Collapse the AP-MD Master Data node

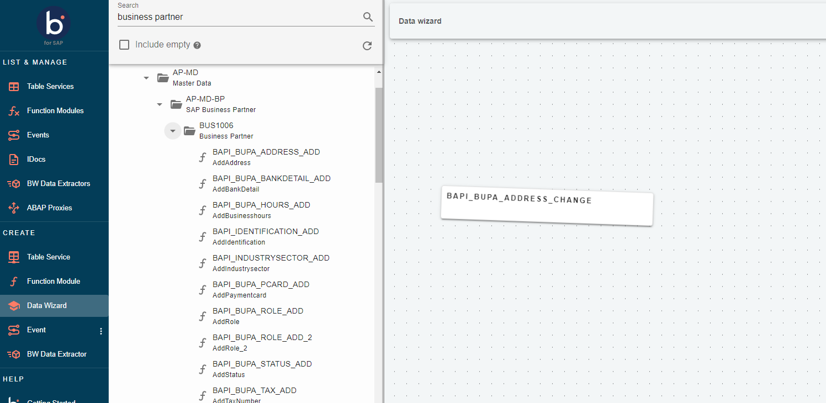(146, 78)
